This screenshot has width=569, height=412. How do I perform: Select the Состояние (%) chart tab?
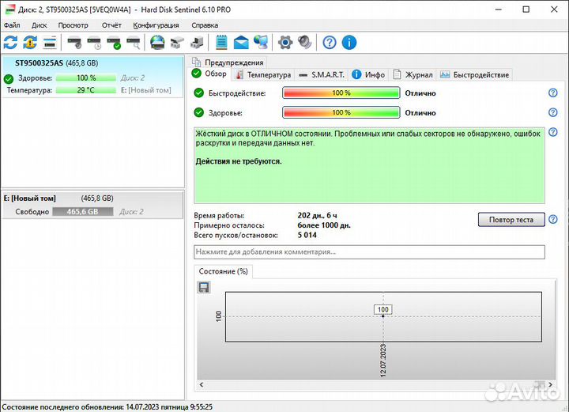pos(223,271)
